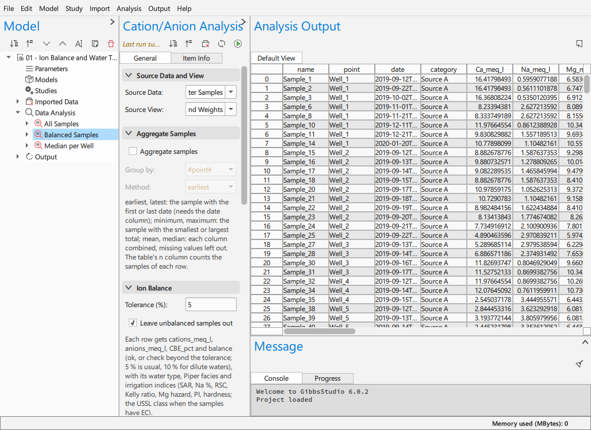Open the Analysis menu
The width and height of the screenshot is (591, 430).
click(x=129, y=8)
